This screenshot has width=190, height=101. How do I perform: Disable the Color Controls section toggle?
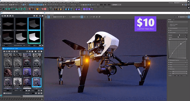tap(186, 32)
